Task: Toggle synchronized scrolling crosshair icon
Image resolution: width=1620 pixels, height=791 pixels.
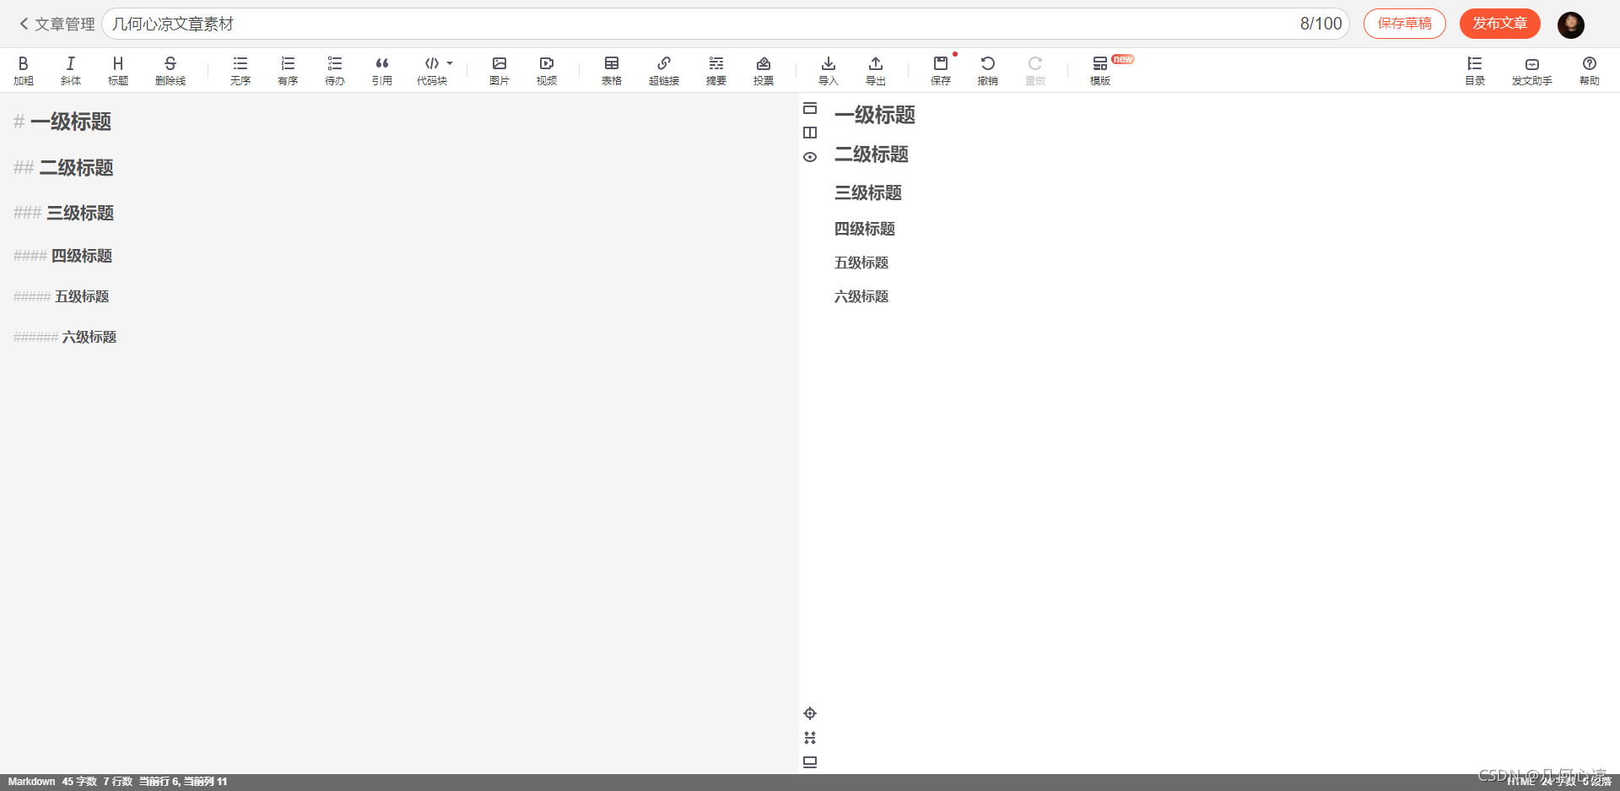Action: pyautogui.click(x=810, y=713)
